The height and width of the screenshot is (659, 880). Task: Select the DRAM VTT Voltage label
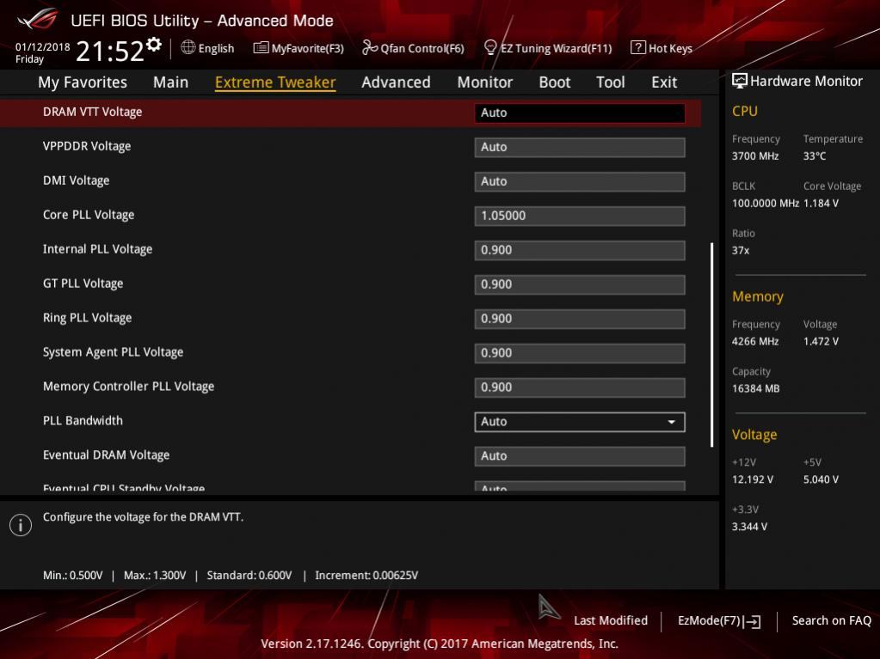pos(93,112)
